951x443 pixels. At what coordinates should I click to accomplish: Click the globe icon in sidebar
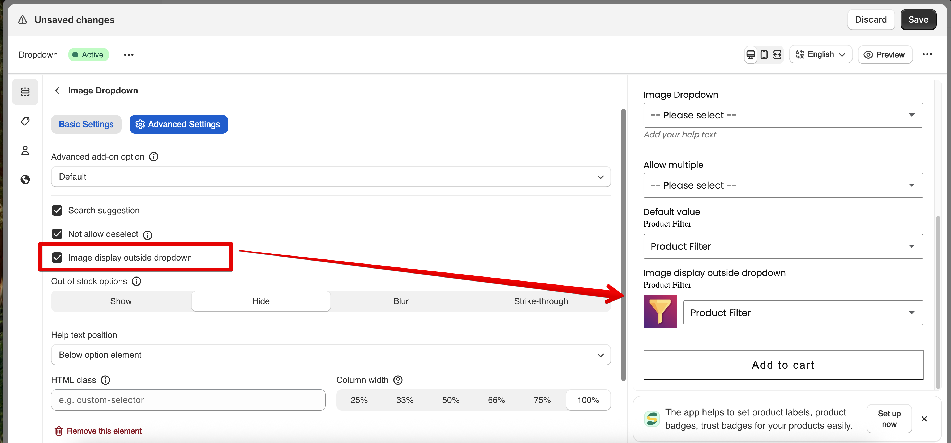click(25, 180)
